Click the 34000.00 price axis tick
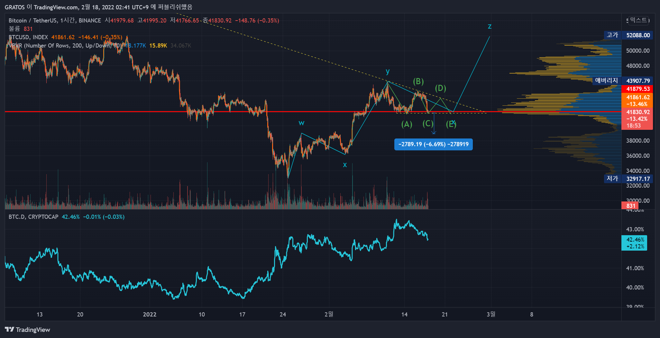The image size is (660, 338). (x=638, y=171)
